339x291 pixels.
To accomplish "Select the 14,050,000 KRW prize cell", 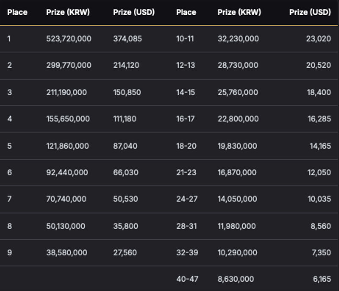I will (x=237, y=199).
